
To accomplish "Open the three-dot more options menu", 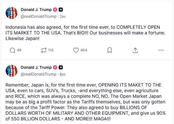I will click(x=161, y=50).
